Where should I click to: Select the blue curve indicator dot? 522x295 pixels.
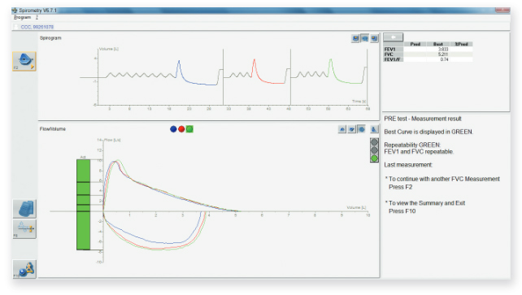coord(173,129)
